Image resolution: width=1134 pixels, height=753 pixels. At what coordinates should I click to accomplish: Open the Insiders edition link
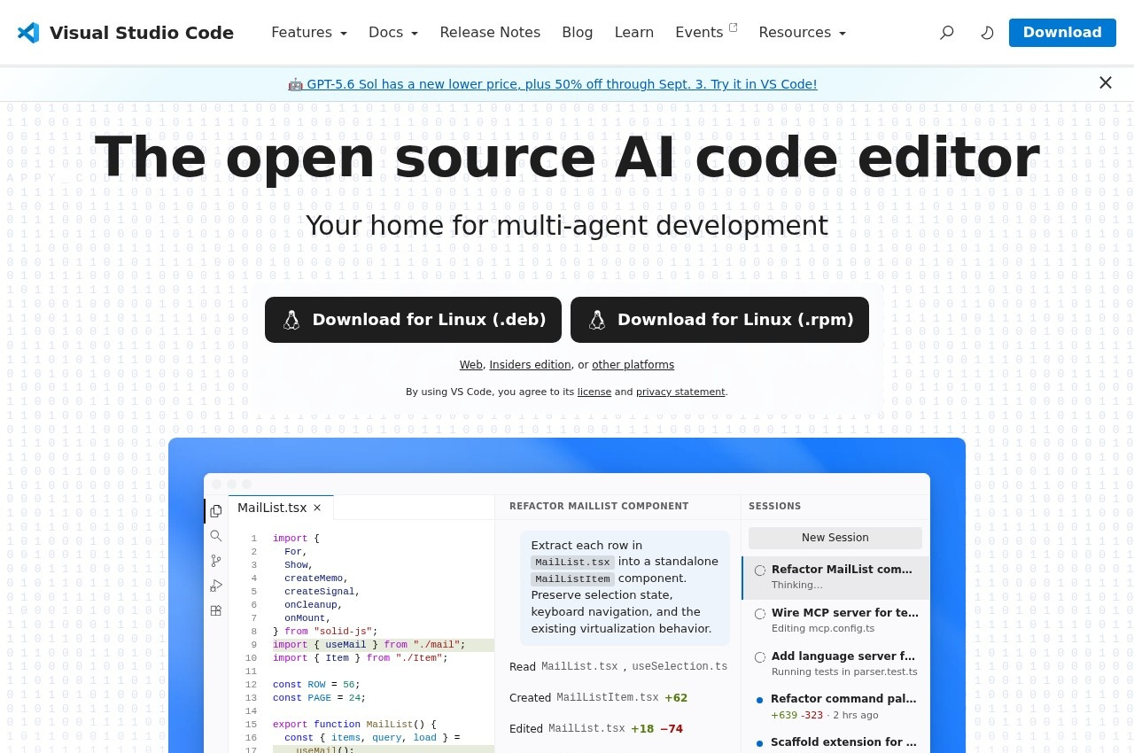coord(530,365)
